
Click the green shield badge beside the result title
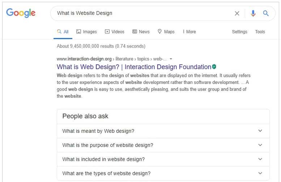(x=214, y=67)
